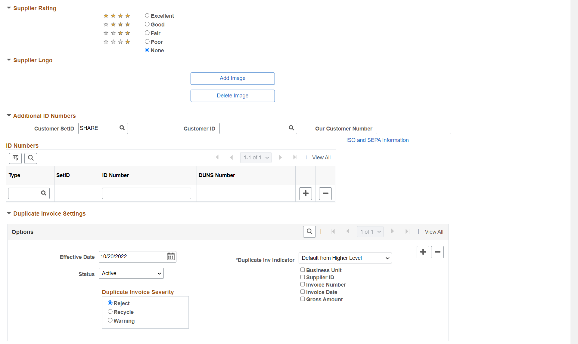Collapse the Duplicate Invoice Settings section
The image size is (578, 344).
point(9,213)
